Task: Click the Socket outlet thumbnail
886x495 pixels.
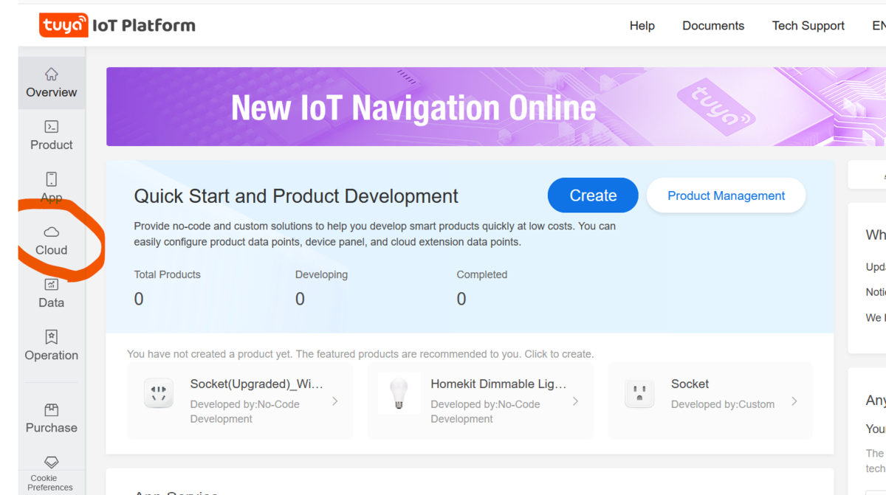Action: pyautogui.click(x=639, y=393)
